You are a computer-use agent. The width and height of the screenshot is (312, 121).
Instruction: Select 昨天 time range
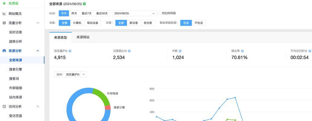coord(74,13)
